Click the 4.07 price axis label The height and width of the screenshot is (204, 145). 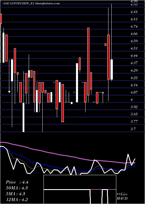coord(134,92)
